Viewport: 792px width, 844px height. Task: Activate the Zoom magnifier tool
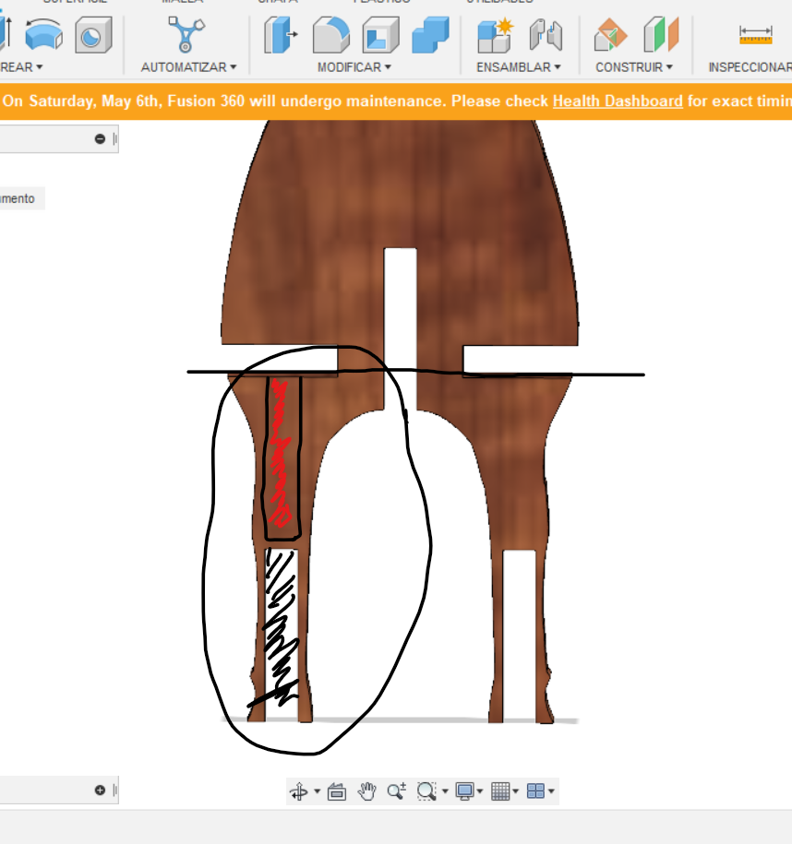click(397, 791)
